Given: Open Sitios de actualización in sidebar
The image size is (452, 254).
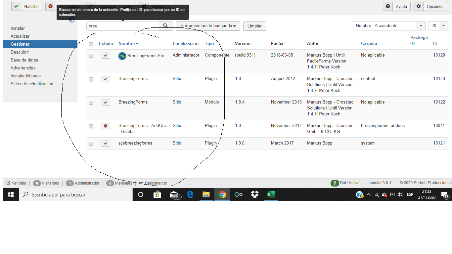Looking at the screenshot, I should click(x=32, y=84).
